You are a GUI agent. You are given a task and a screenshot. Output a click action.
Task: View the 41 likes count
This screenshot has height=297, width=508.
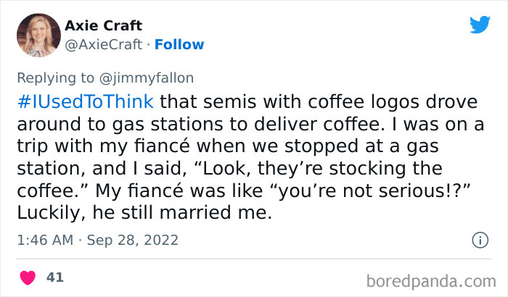click(x=54, y=277)
